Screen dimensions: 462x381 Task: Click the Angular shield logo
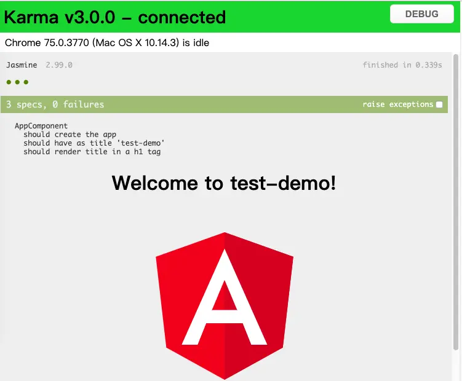click(x=225, y=305)
